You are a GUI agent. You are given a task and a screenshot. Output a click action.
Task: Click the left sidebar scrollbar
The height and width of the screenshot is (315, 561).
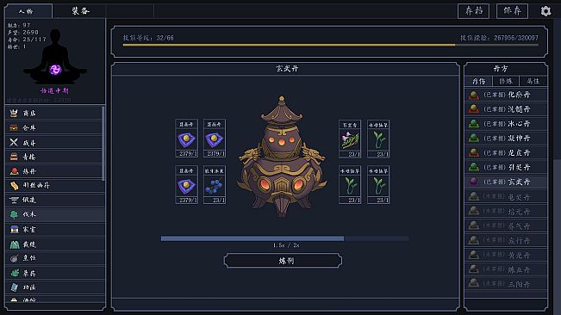pyautogui.click(x=103, y=143)
